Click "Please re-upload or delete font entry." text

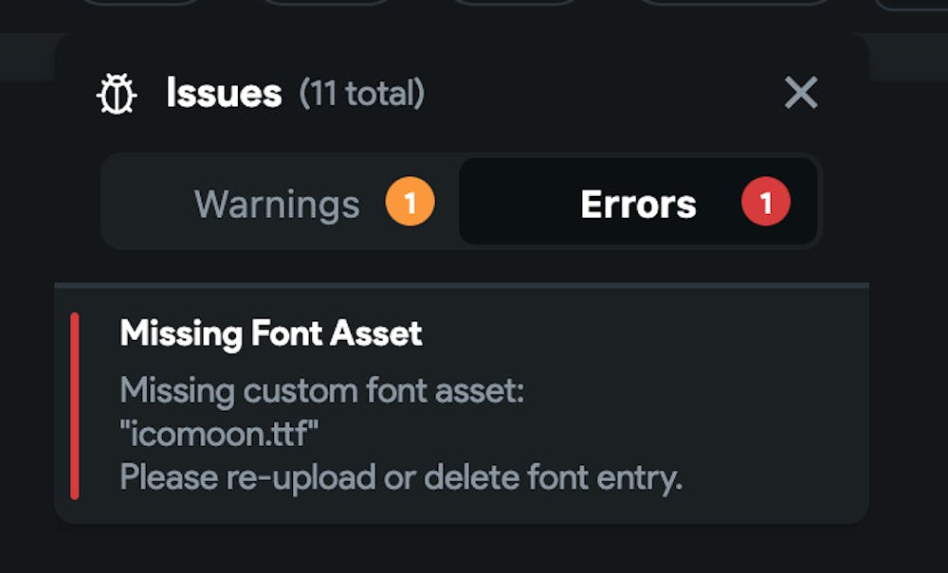click(x=401, y=478)
